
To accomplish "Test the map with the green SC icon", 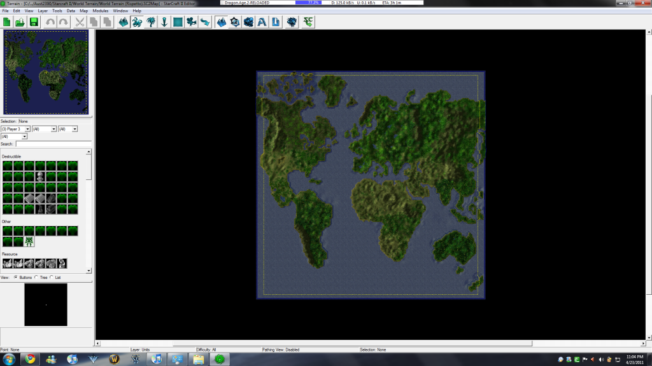I will tap(308, 22).
